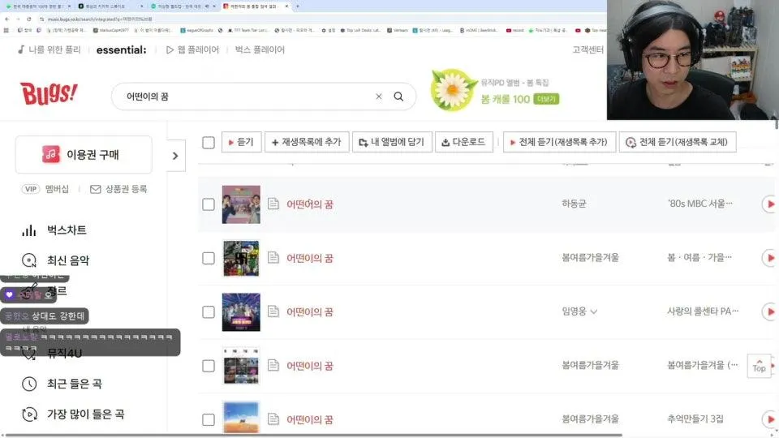The height and width of the screenshot is (438, 779).
Task: Open lyrics icon in 하동균 row
Action: [273, 204]
